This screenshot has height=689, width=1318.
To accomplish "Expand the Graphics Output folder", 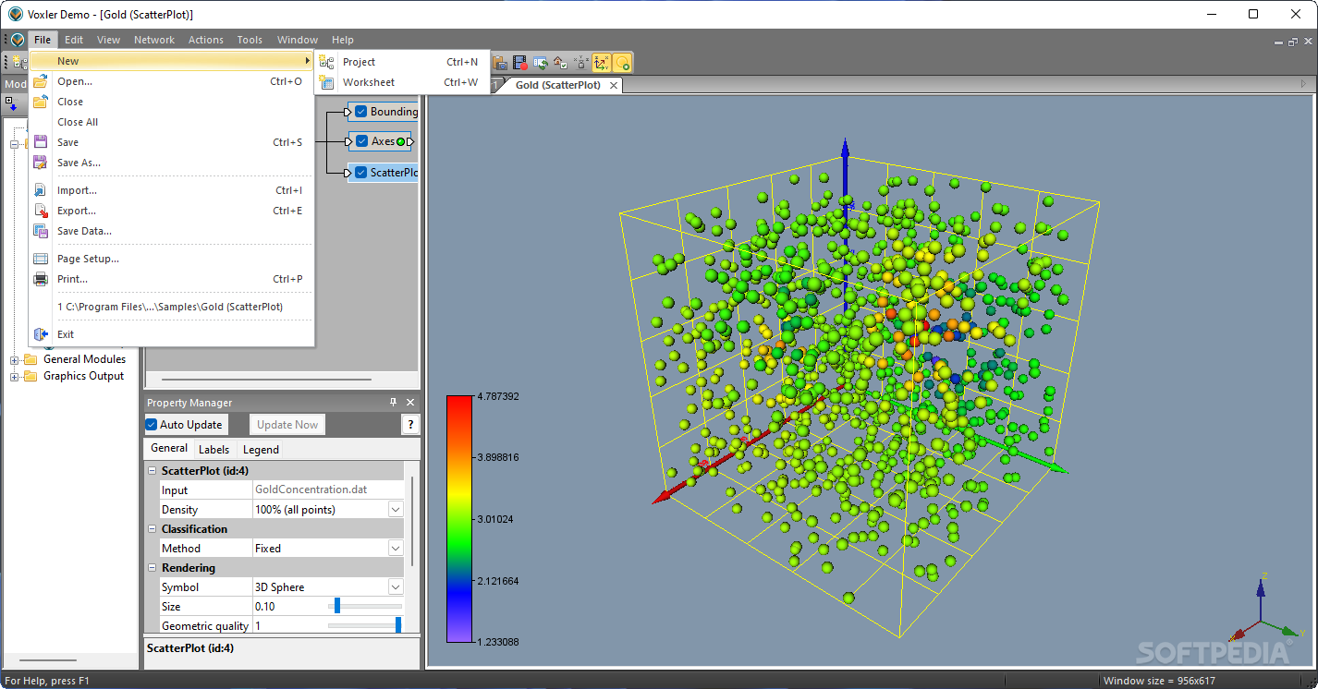I will (x=14, y=376).
